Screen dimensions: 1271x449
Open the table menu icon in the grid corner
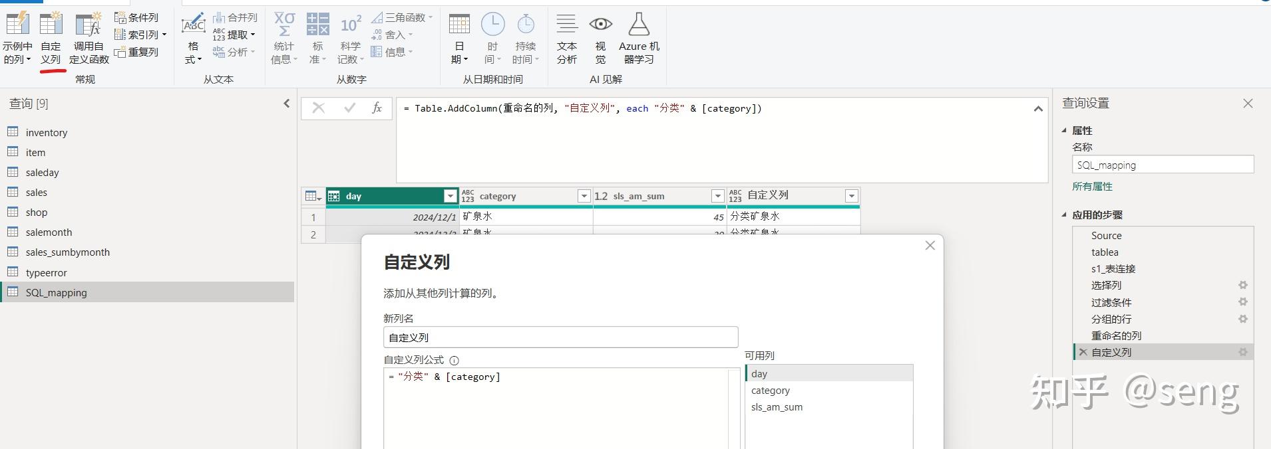(x=313, y=196)
